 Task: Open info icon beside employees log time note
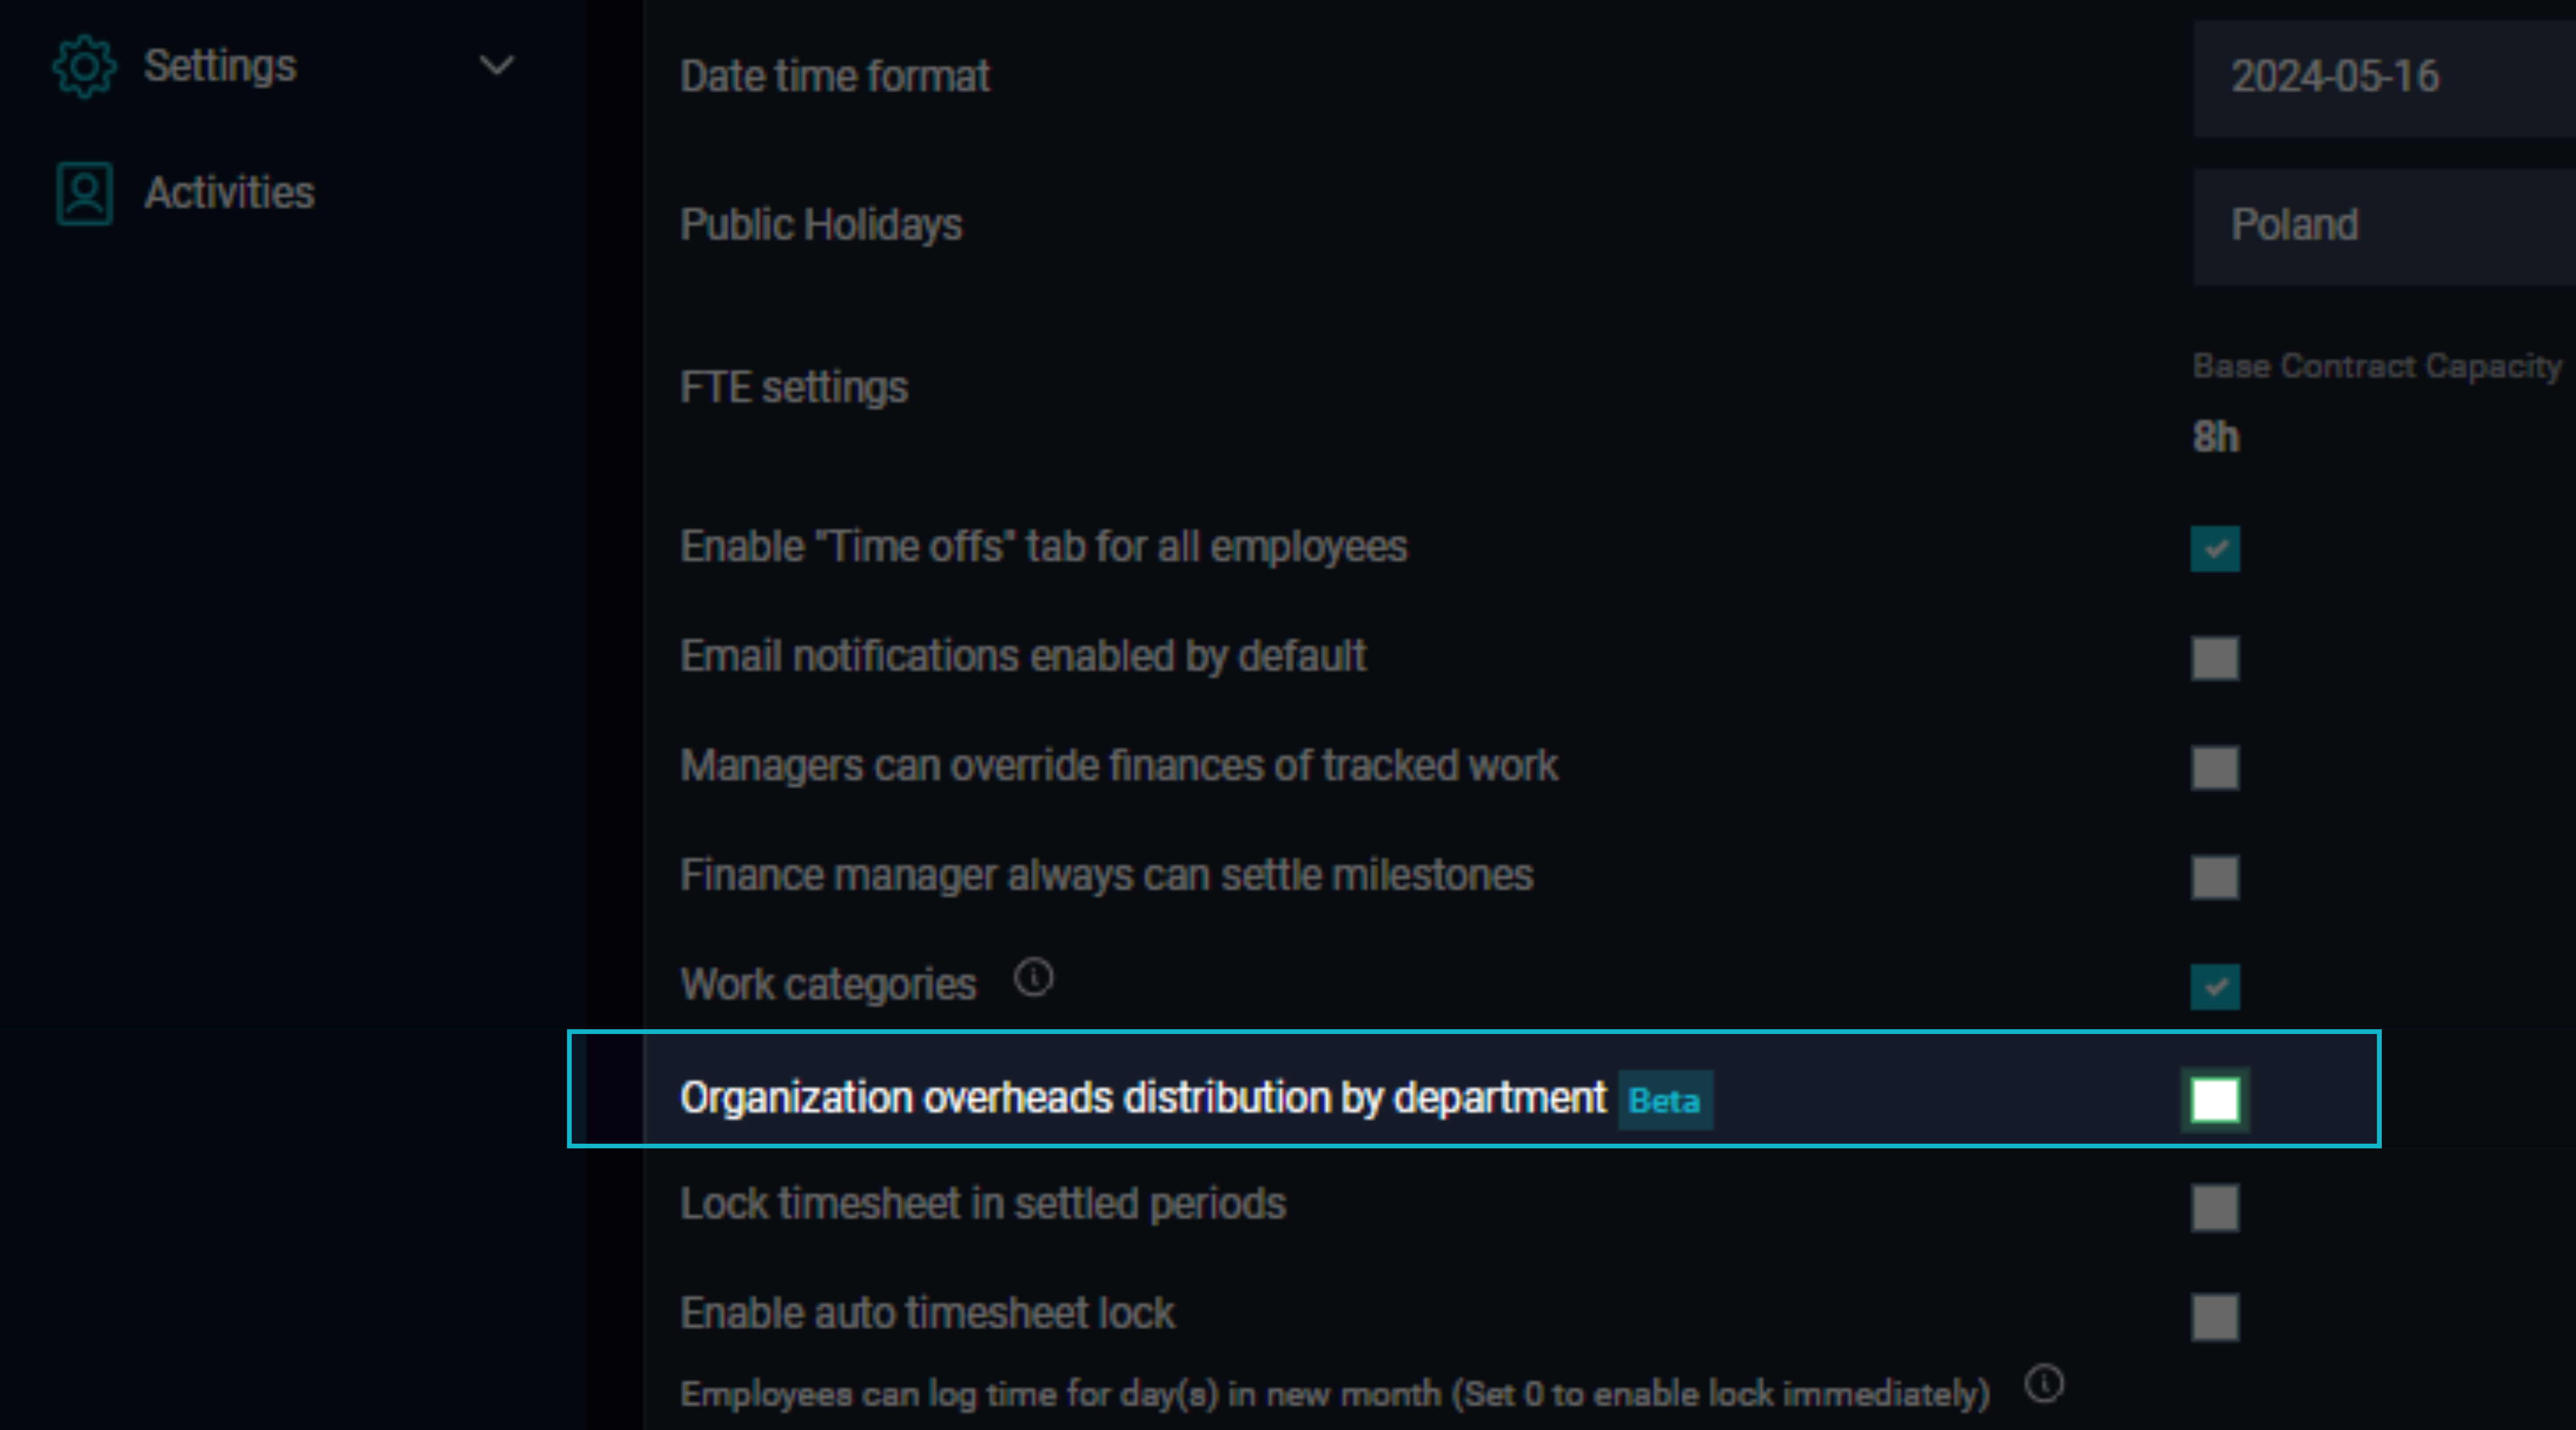[2044, 1385]
